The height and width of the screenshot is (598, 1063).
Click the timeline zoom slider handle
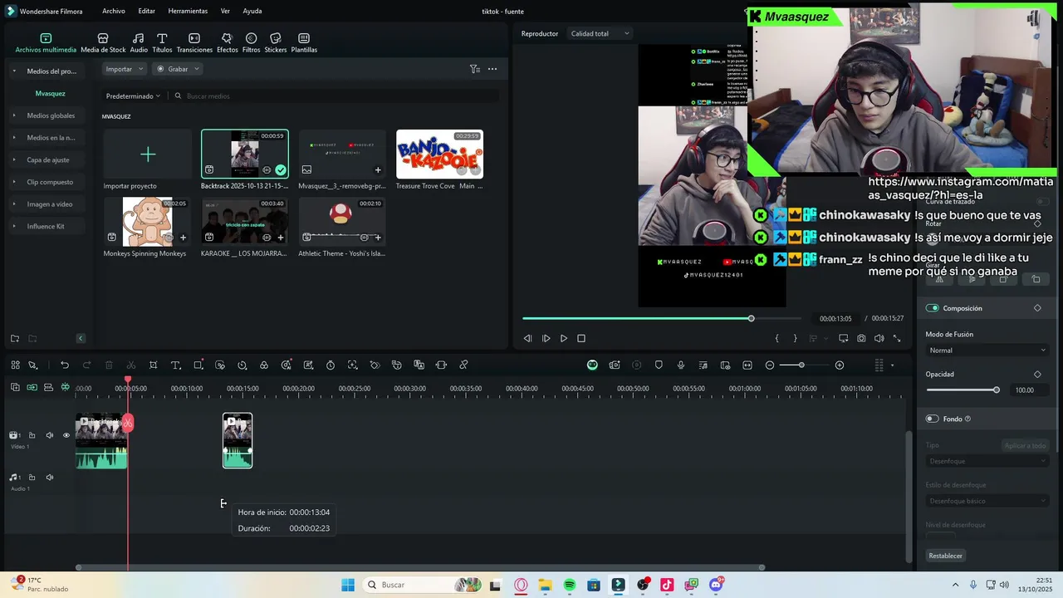point(801,365)
